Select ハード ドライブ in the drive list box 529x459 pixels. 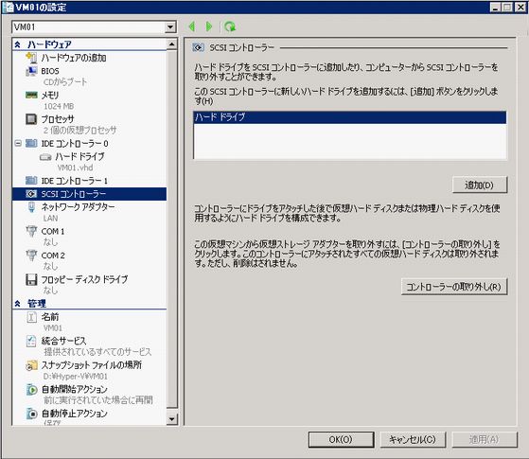point(349,117)
